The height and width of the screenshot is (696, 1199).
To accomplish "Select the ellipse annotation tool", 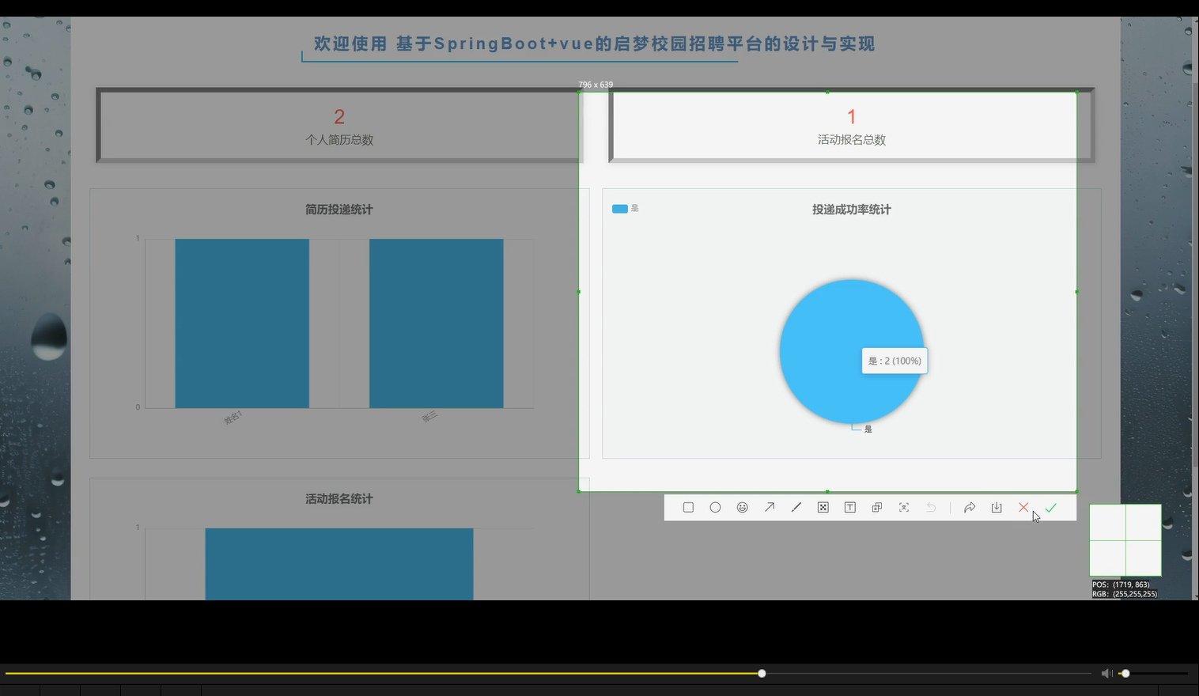I will pyautogui.click(x=715, y=508).
